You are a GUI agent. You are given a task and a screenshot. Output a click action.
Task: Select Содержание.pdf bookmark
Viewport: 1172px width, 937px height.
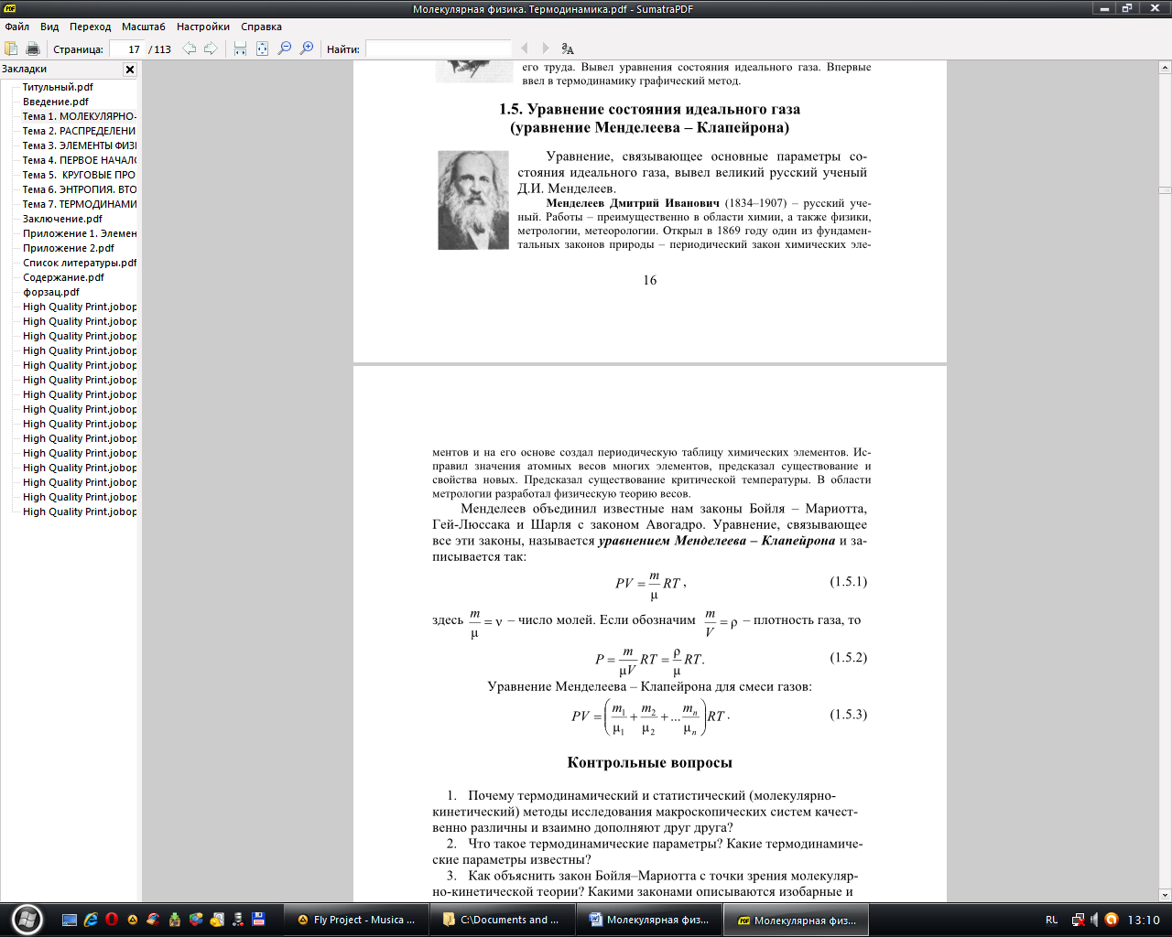tap(64, 277)
